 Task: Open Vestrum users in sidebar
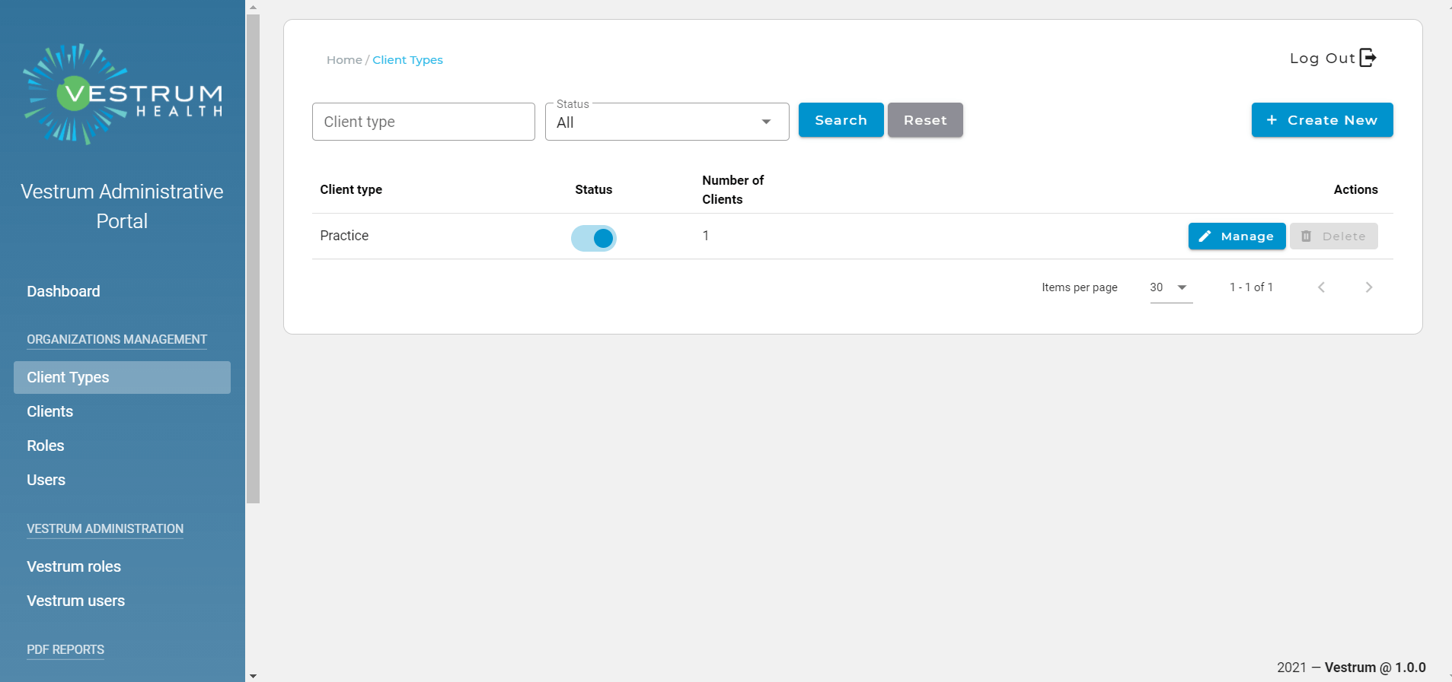tap(76, 601)
